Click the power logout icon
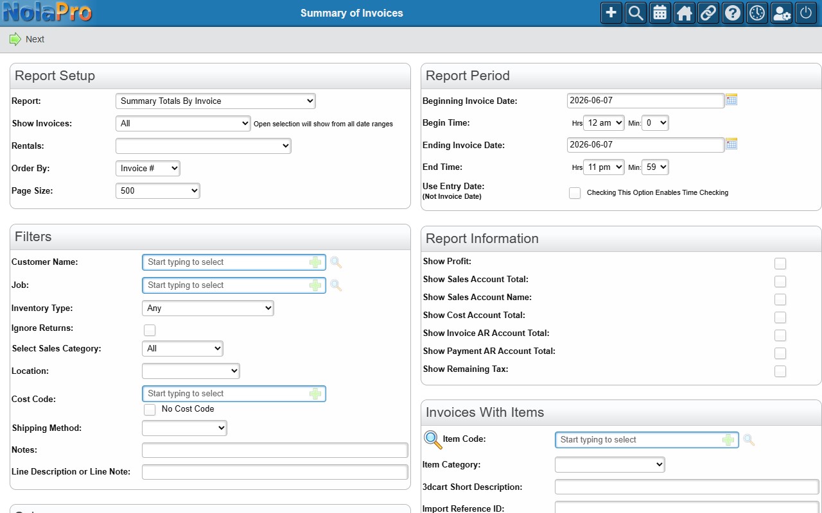822x513 pixels. (x=806, y=13)
